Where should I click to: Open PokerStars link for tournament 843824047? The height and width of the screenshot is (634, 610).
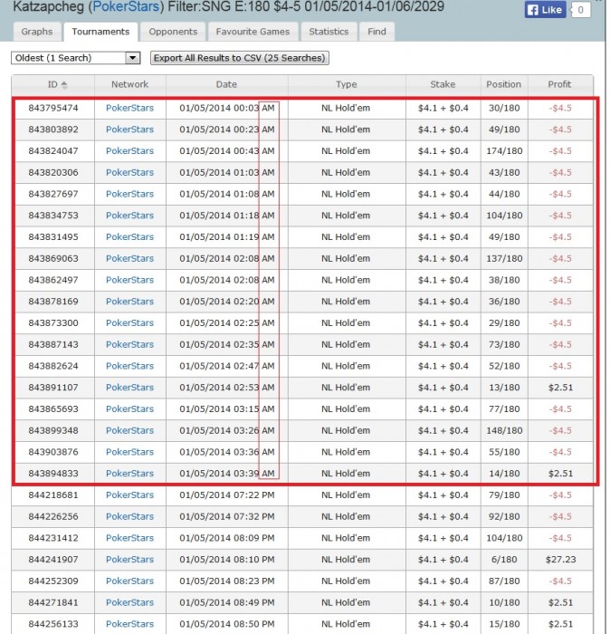coord(130,151)
